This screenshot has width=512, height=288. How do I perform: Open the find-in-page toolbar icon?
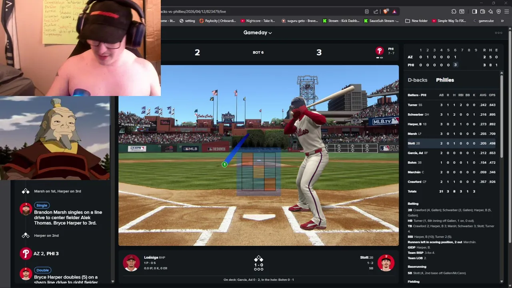[x=462, y=12]
